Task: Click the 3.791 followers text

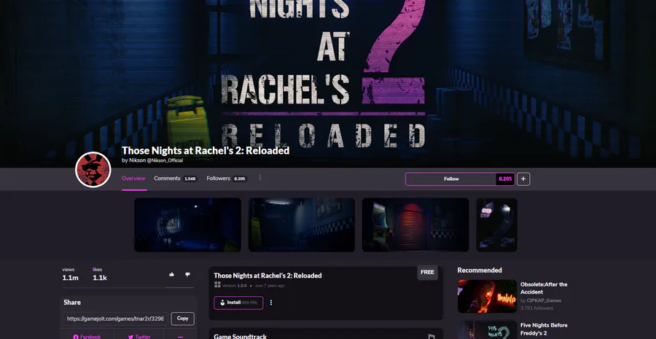Action: [x=536, y=308]
